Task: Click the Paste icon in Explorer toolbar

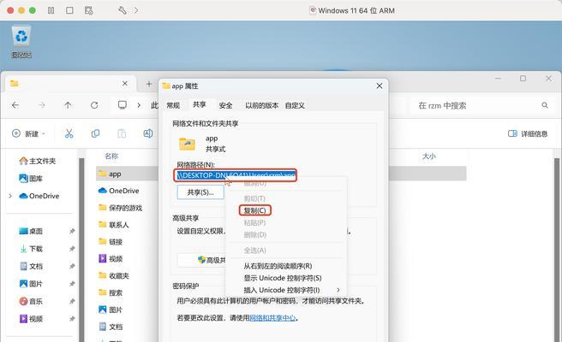Action: point(122,133)
